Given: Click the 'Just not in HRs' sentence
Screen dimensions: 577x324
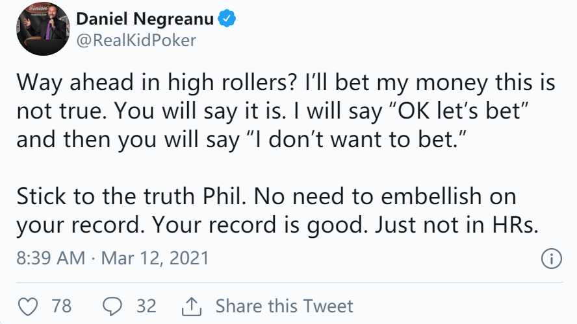Looking at the screenshot, I should pos(457,225).
